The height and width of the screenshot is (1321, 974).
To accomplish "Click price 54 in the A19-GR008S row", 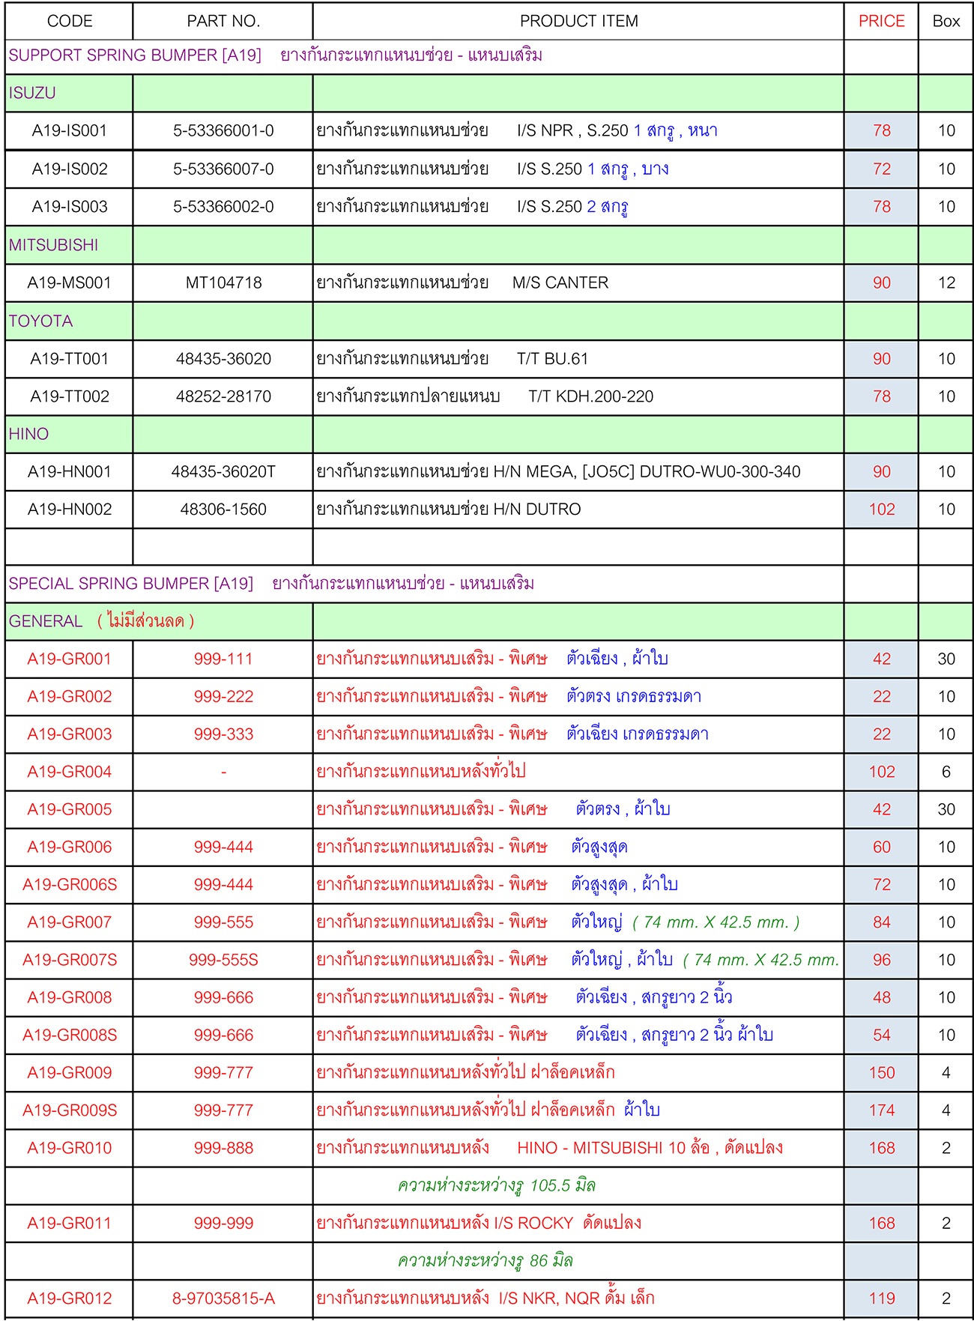I will point(882,1036).
